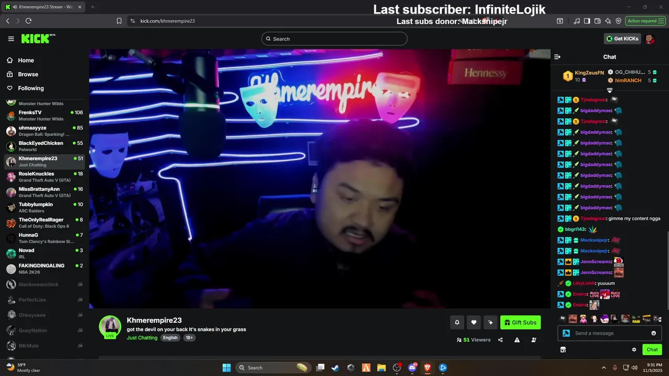Click the Gift Subs button

pyautogui.click(x=520, y=322)
